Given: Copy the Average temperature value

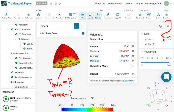Looking at the screenshot, I should (x=133, y=56).
